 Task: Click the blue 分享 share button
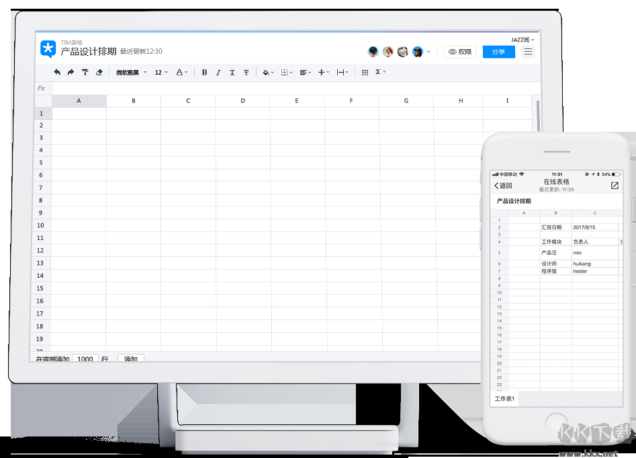[498, 52]
